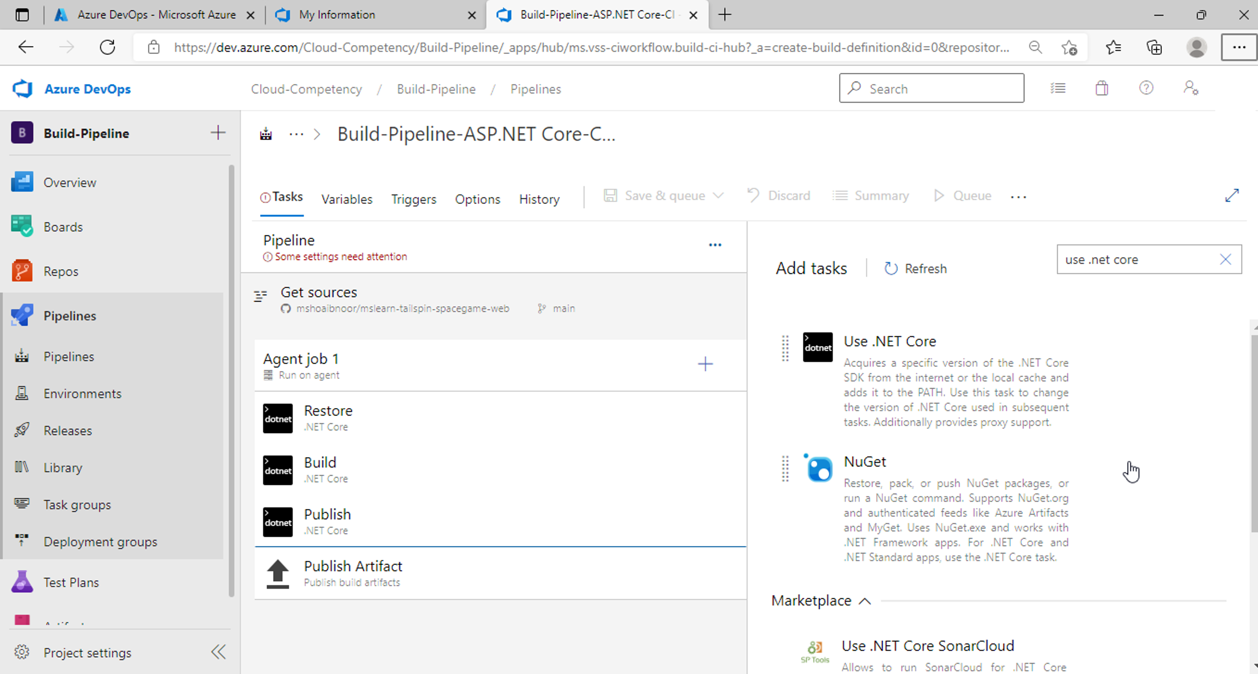
Task: Click the dotnet icon of Use .NET Core
Action: (818, 347)
